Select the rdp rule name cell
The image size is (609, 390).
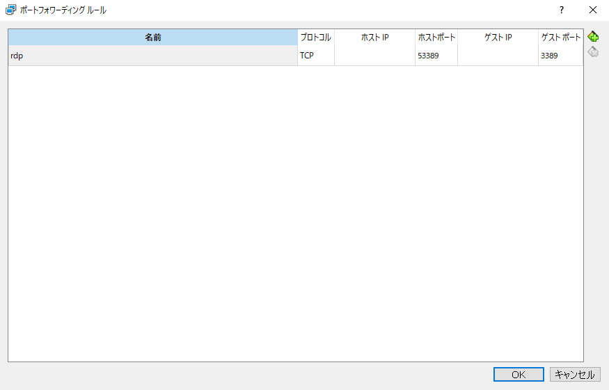tap(153, 56)
